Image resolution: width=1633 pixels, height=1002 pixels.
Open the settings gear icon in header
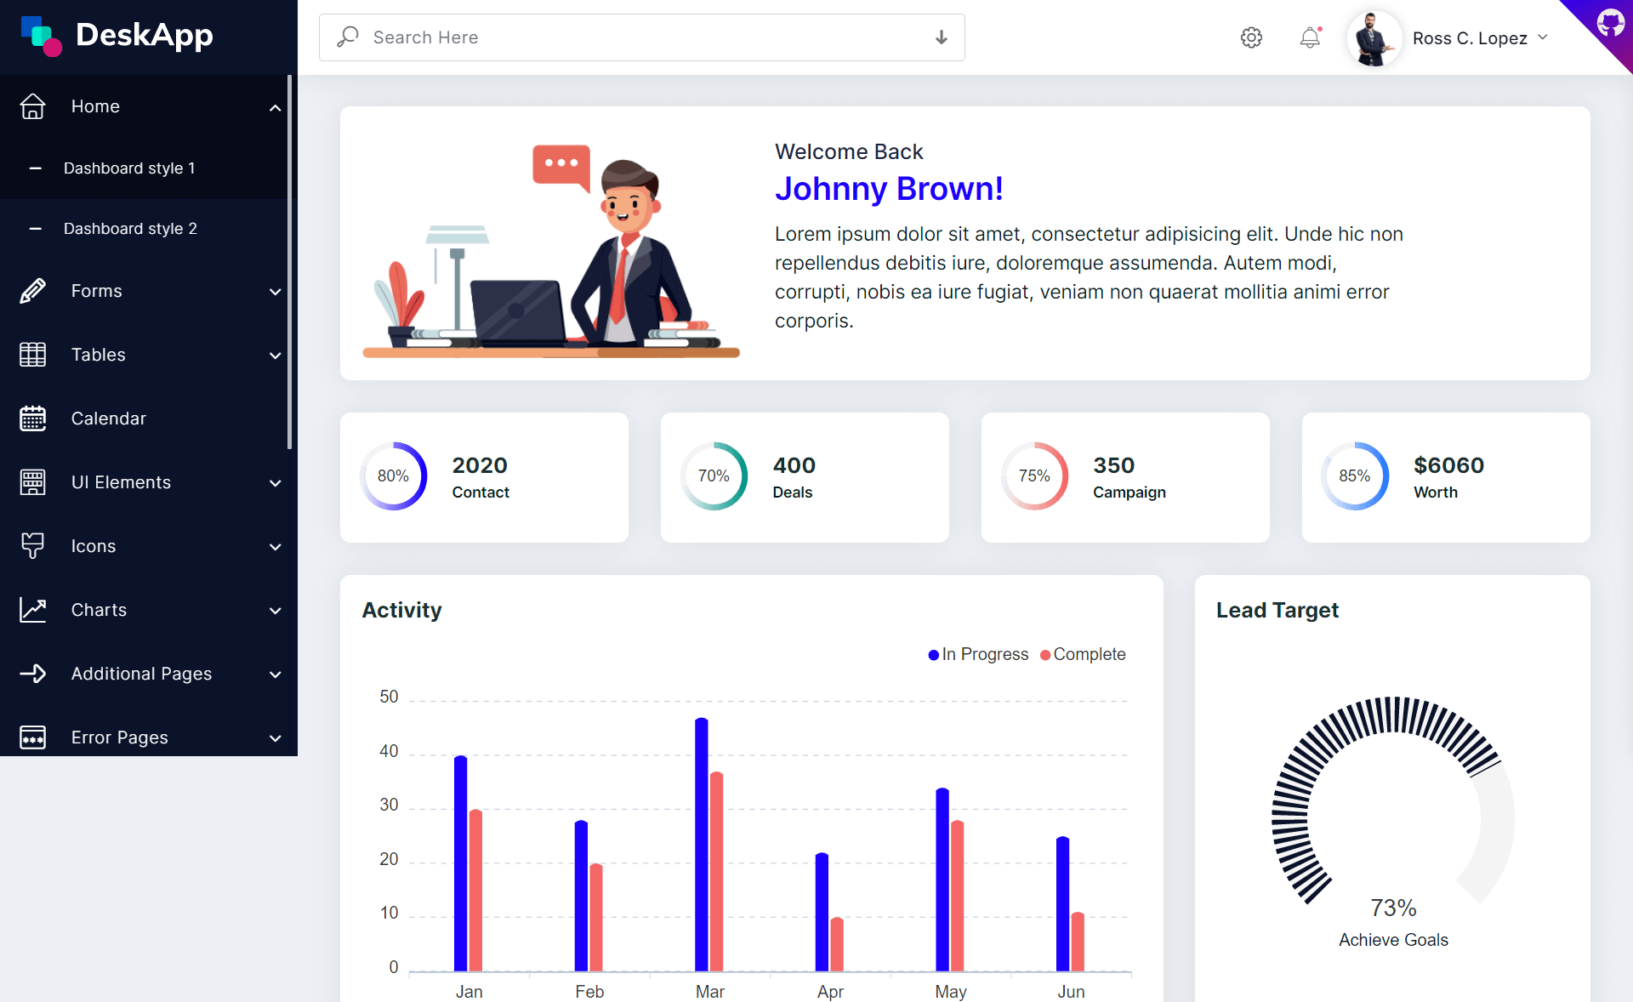[1250, 37]
